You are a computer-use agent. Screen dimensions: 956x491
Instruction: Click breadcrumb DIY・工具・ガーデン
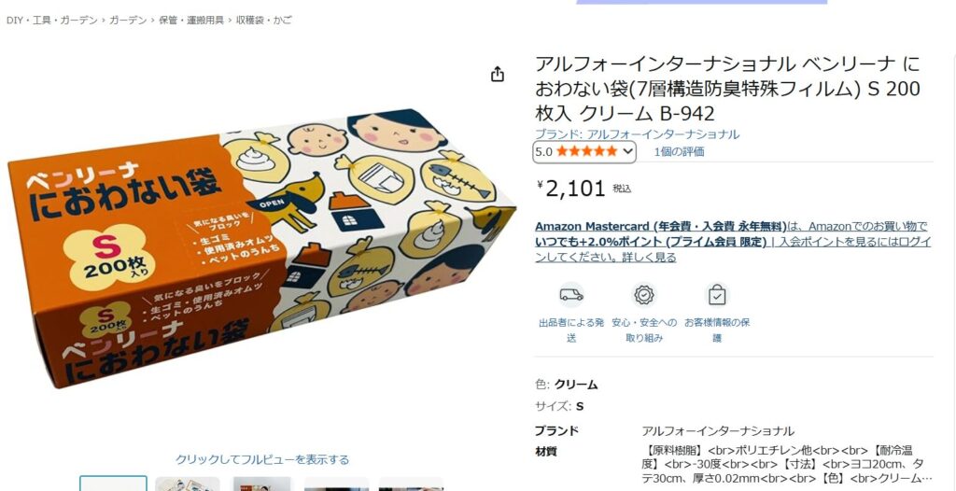tap(52, 21)
